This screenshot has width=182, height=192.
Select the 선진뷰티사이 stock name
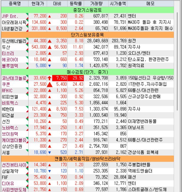pyautogui.click(x=14, y=165)
